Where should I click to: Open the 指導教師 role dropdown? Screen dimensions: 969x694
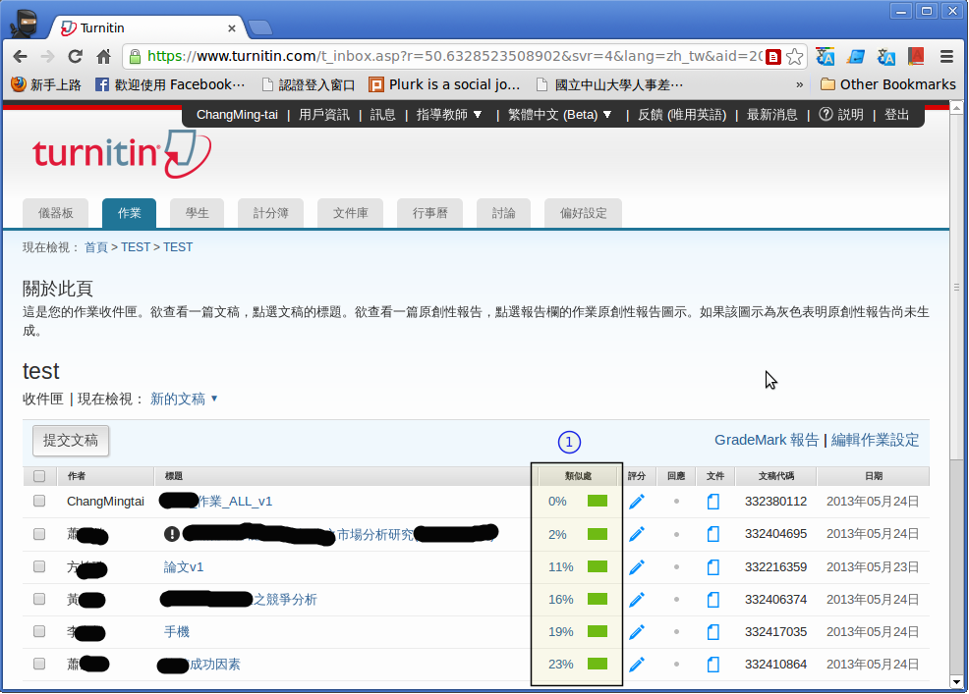(449, 115)
